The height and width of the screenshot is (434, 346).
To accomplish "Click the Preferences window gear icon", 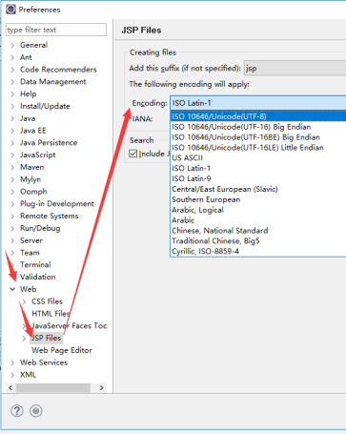I will click(10, 10).
